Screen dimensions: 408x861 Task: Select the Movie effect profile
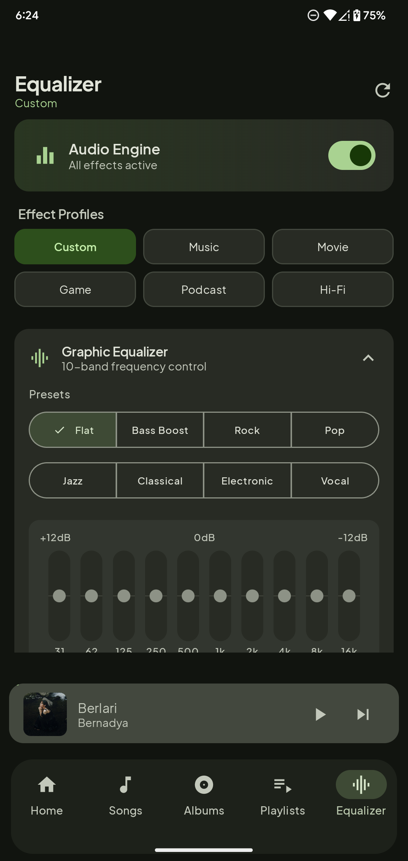click(333, 247)
